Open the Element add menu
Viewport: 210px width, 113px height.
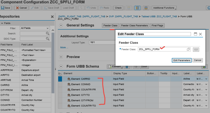pyautogui.click(x=115, y=67)
